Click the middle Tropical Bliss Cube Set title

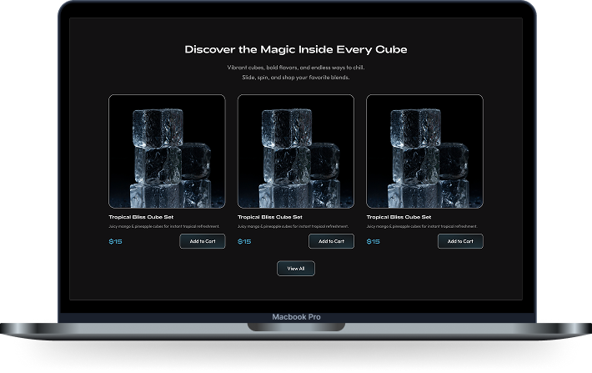pos(270,217)
